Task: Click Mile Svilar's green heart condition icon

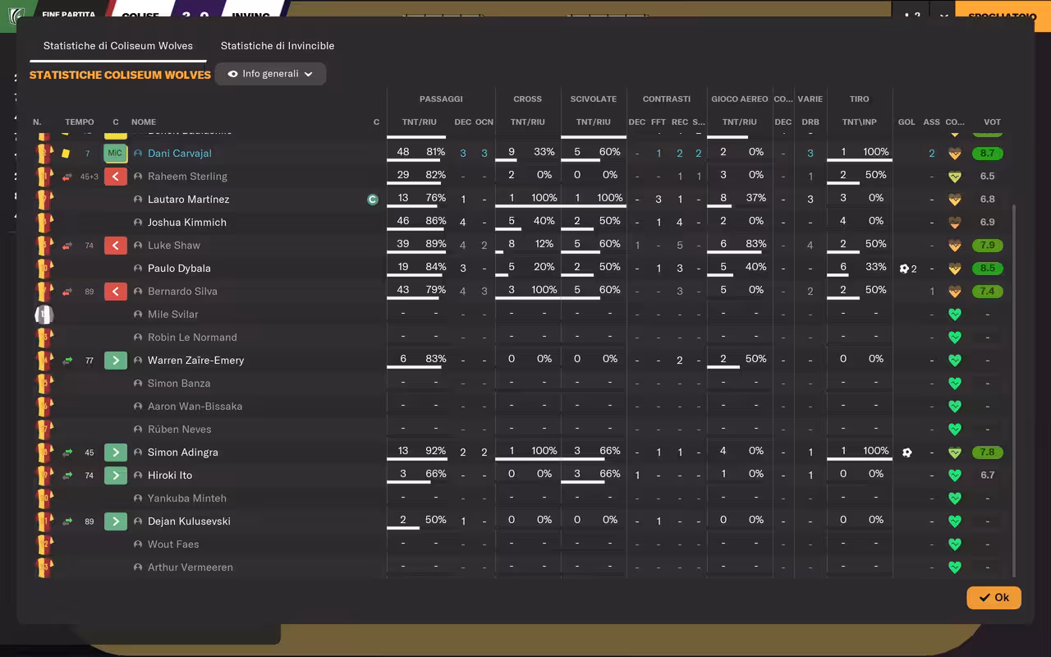Action: [954, 315]
